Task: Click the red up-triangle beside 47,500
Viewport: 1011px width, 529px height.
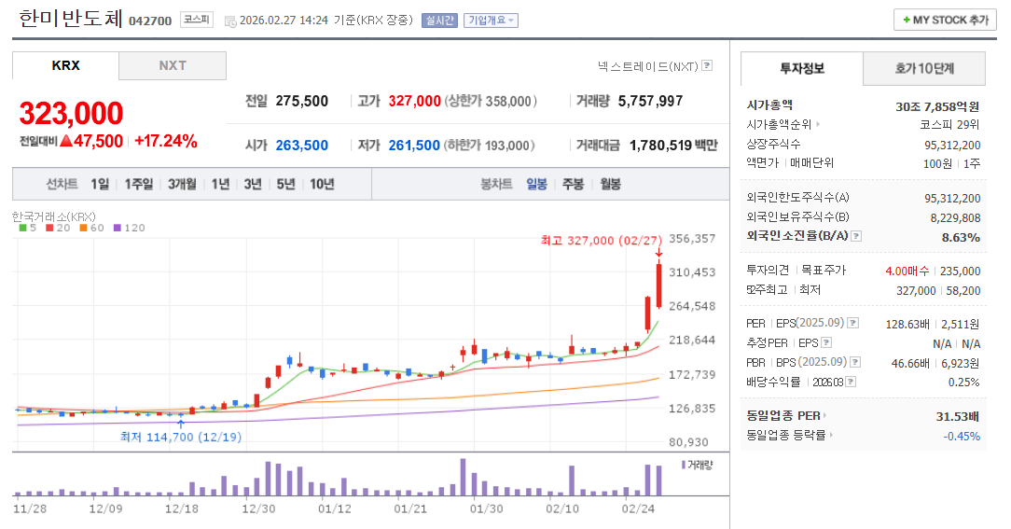Action: coord(66,141)
